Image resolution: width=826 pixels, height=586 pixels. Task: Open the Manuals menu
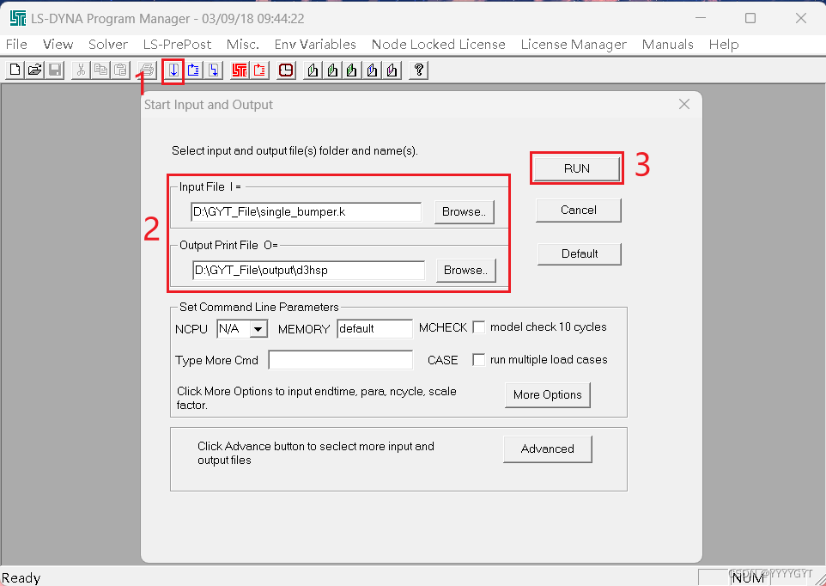point(667,45)
